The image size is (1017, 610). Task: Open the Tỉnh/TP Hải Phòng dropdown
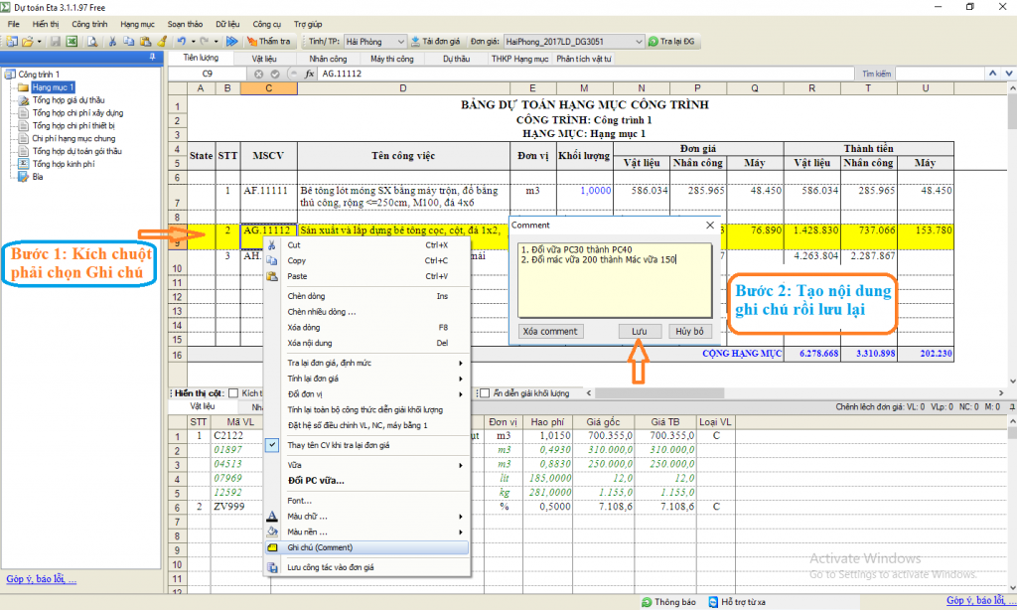399,42
